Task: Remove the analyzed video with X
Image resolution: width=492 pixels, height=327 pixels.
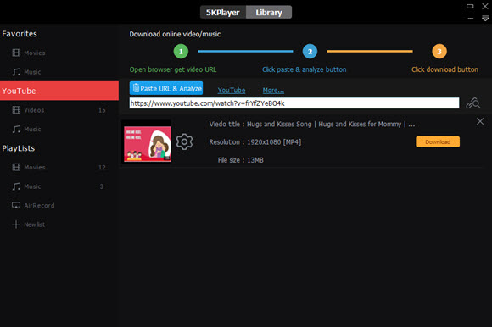Action: pyautogui.click(x=480, y=121)
